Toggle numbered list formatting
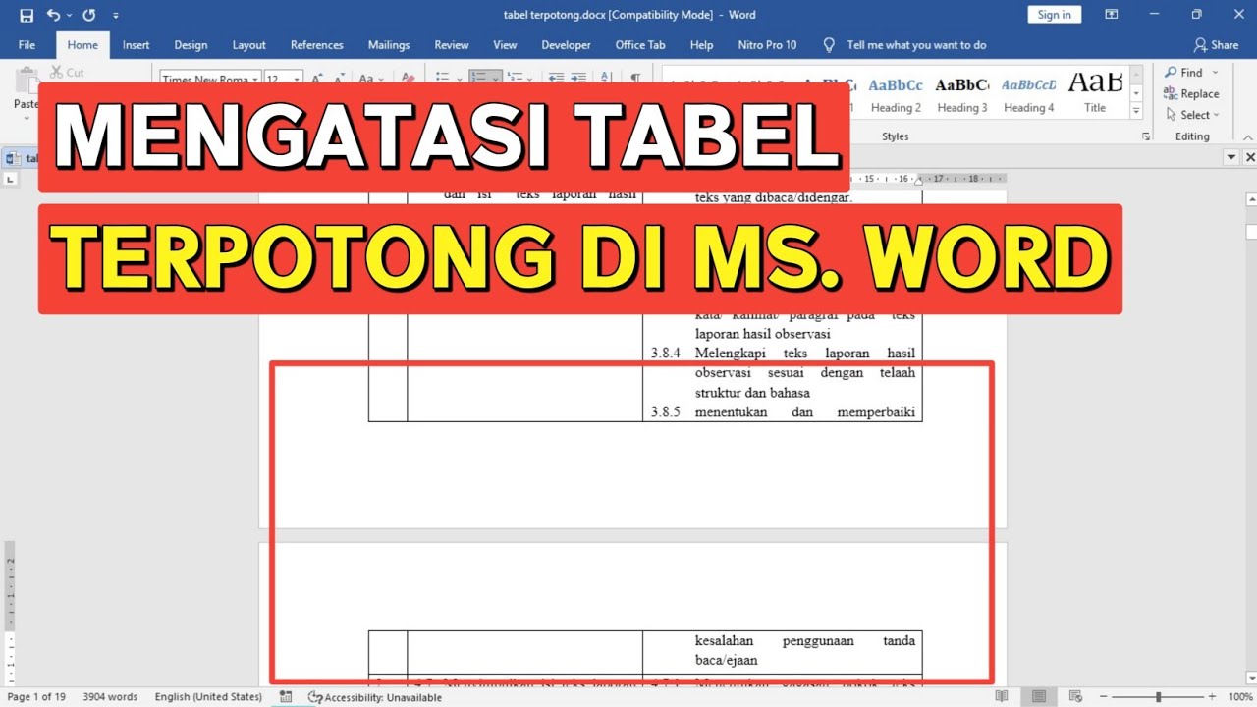This screenshot has width=1257, height=707. point(478,78)
